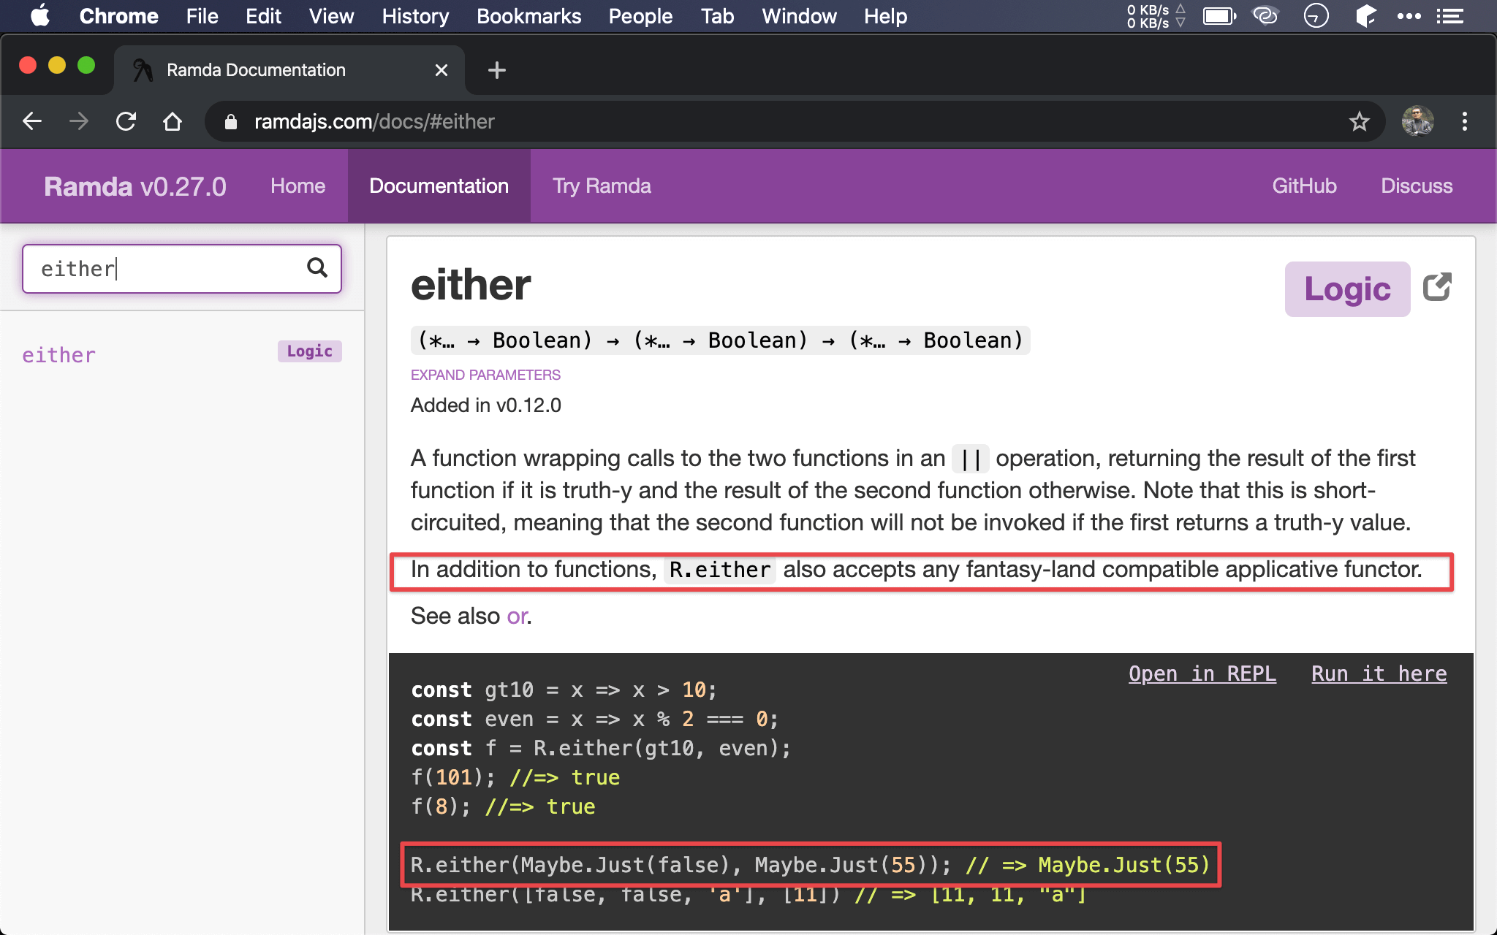The image size is (1497, 935).
Task: Open the Try Ramda page
Action: tap(602, 186)
